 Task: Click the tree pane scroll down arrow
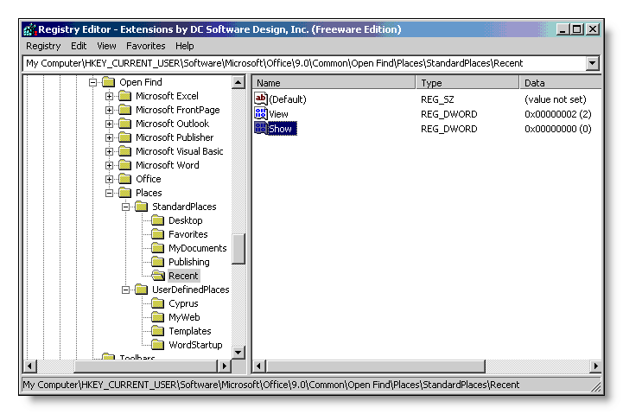click(238, 352)
